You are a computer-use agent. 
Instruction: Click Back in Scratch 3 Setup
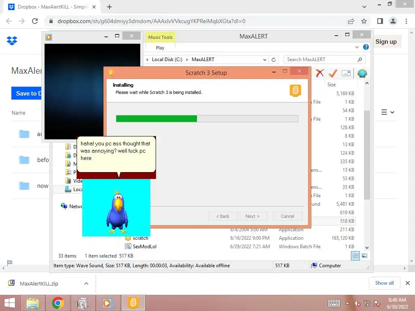[x=222, y=216]
